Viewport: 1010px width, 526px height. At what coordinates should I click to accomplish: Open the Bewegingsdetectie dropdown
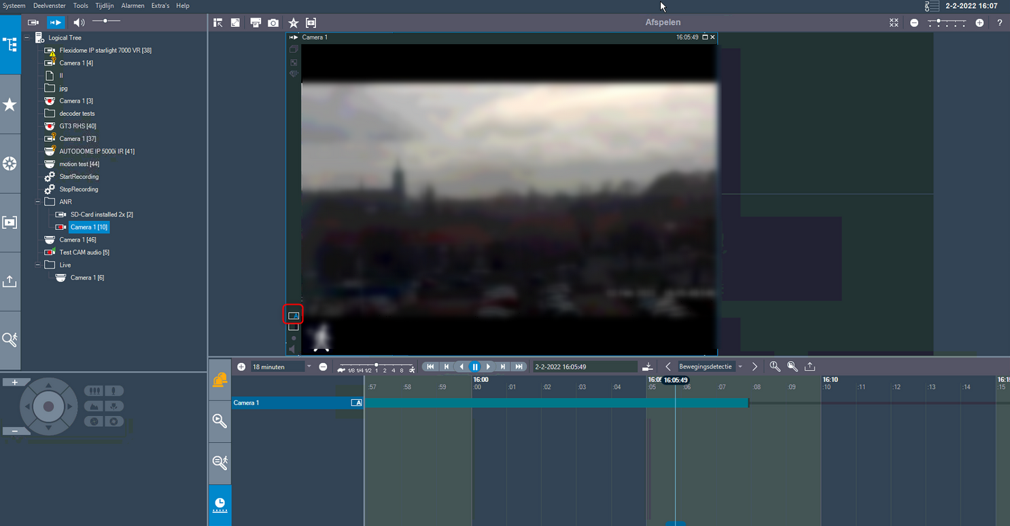pyautogui.click(x=740, y=367)
